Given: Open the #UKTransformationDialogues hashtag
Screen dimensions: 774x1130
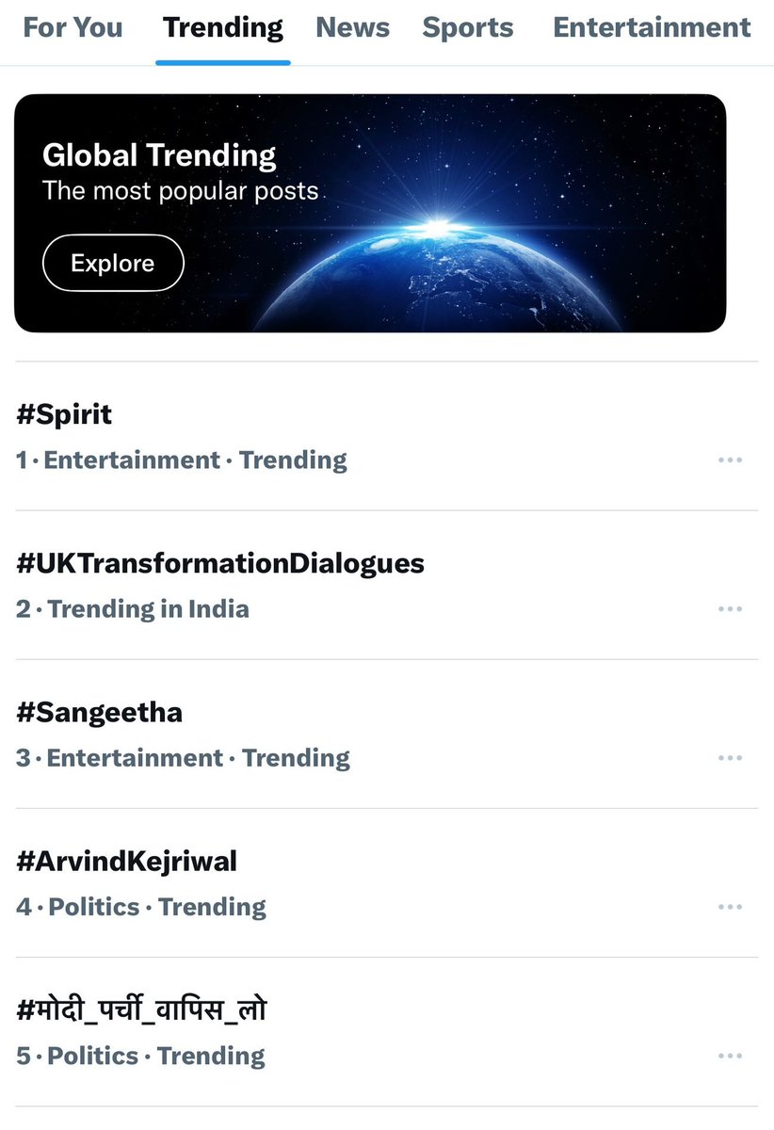Looking at the screenshot, I should (220, 563).
